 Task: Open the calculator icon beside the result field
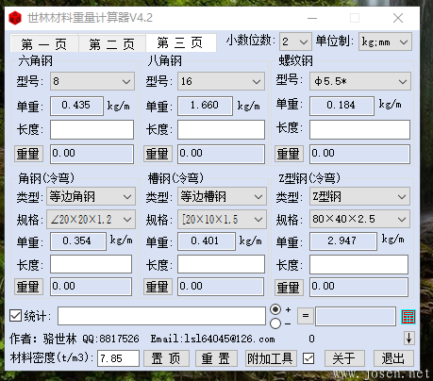point(408,317)
